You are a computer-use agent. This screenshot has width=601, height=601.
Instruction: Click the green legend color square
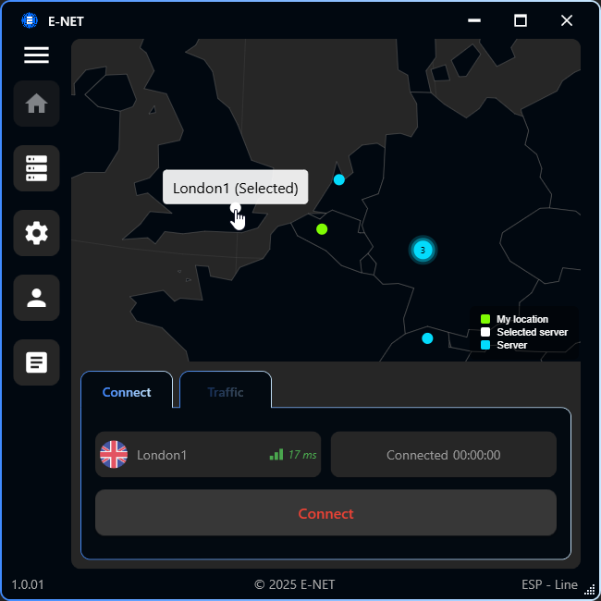pos(485,319)
